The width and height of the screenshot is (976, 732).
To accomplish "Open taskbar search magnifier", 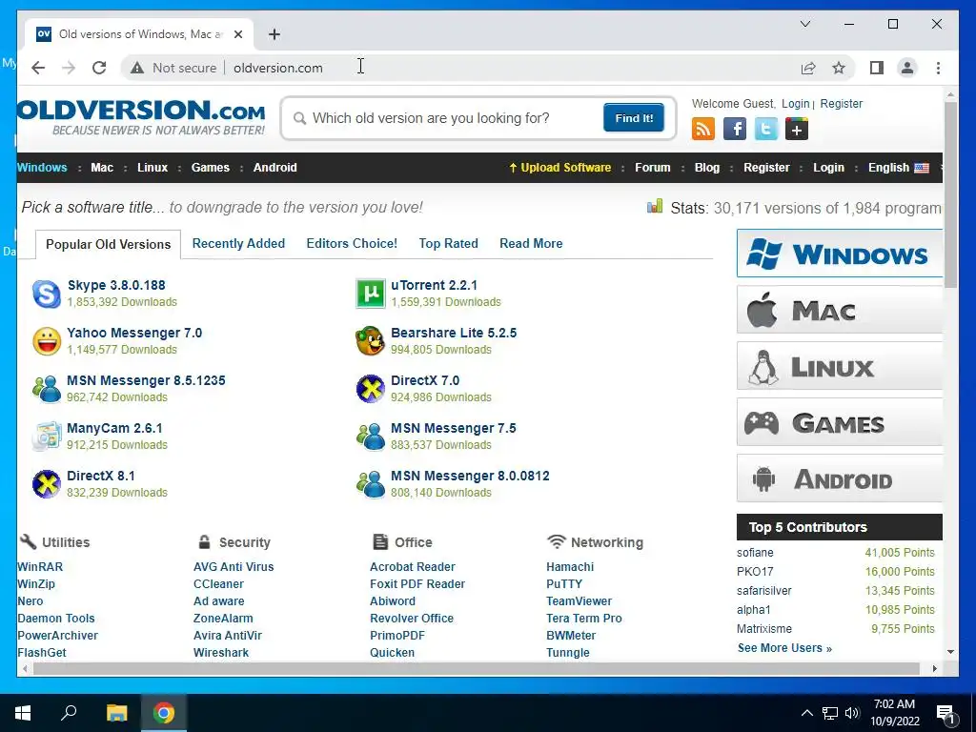I will pos(69,713).
